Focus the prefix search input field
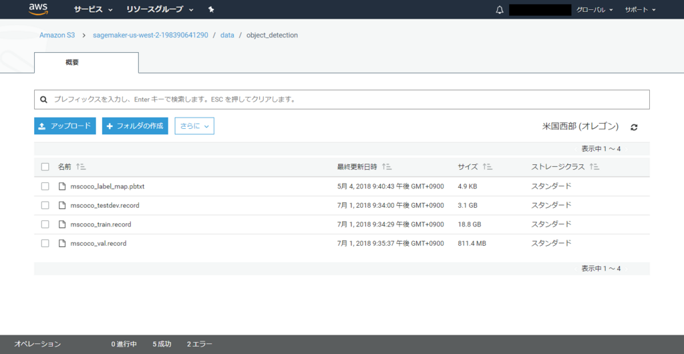Viewport: 684px width, 354px height. (x=341, y=100)
